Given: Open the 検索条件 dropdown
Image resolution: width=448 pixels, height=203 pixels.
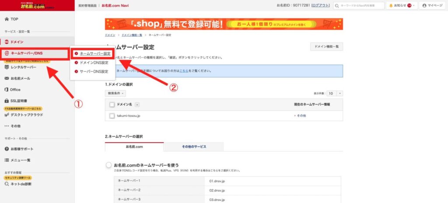Looking at the screenshot, I should [115, 93].
